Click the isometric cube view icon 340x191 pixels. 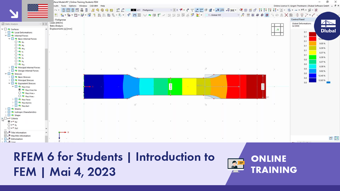coord(246,10)
